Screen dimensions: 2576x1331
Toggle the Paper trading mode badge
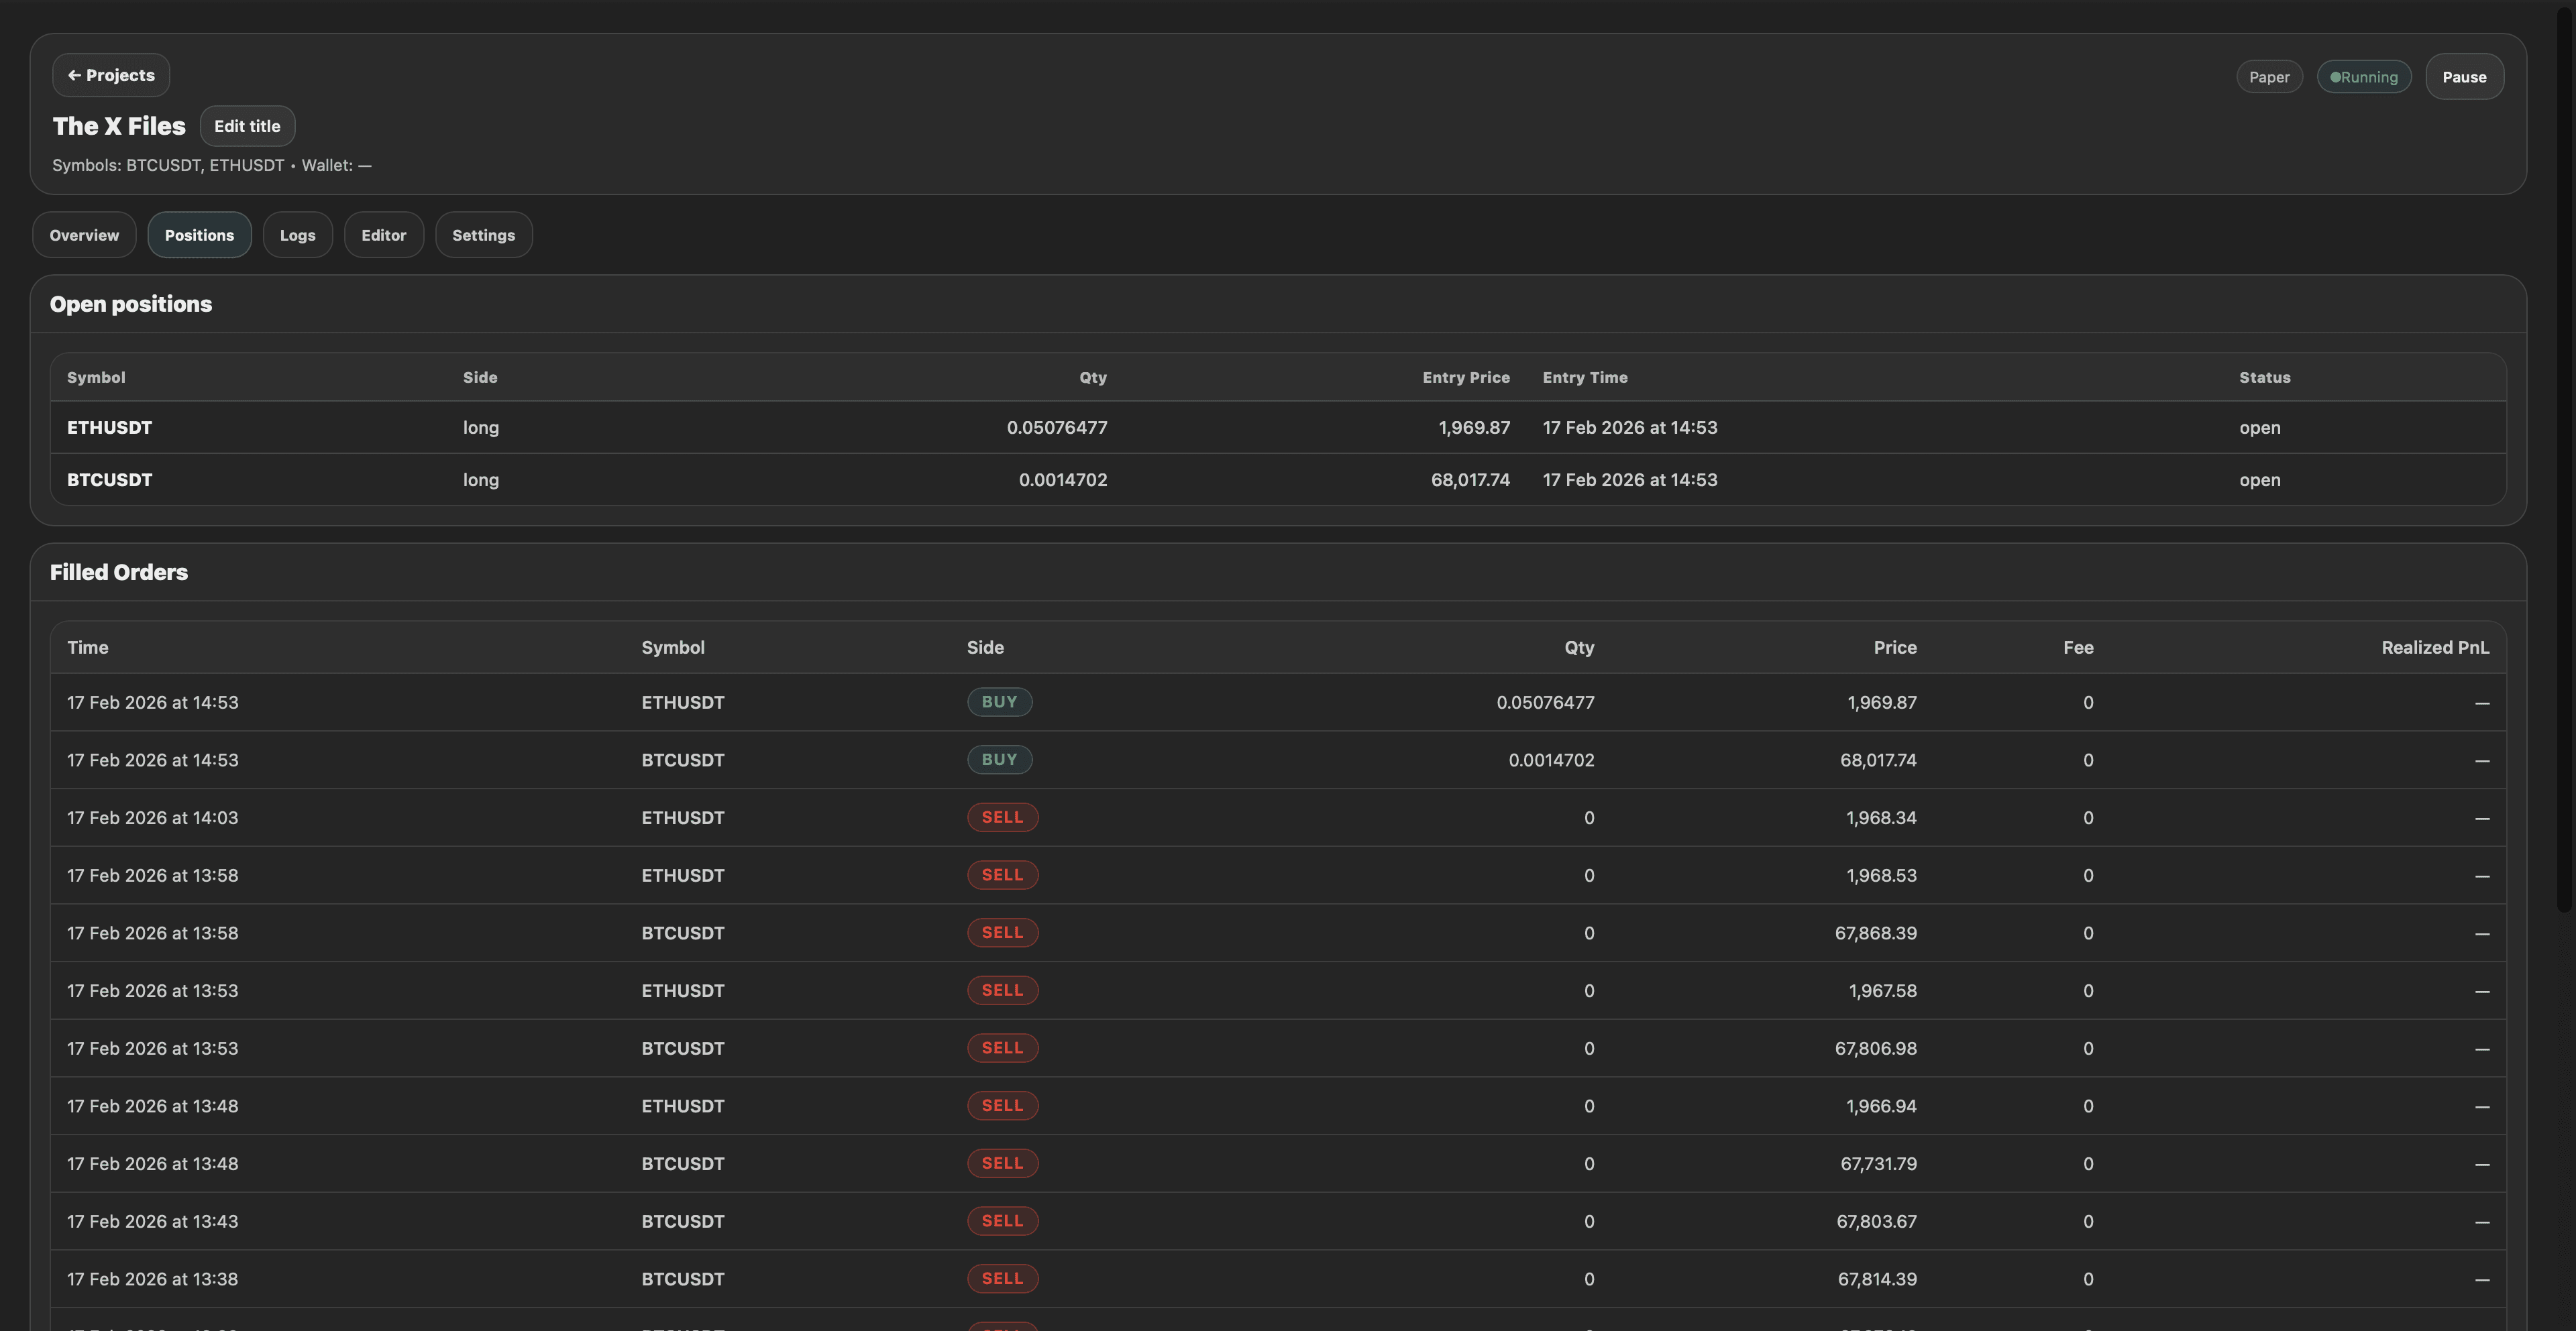2269,76
